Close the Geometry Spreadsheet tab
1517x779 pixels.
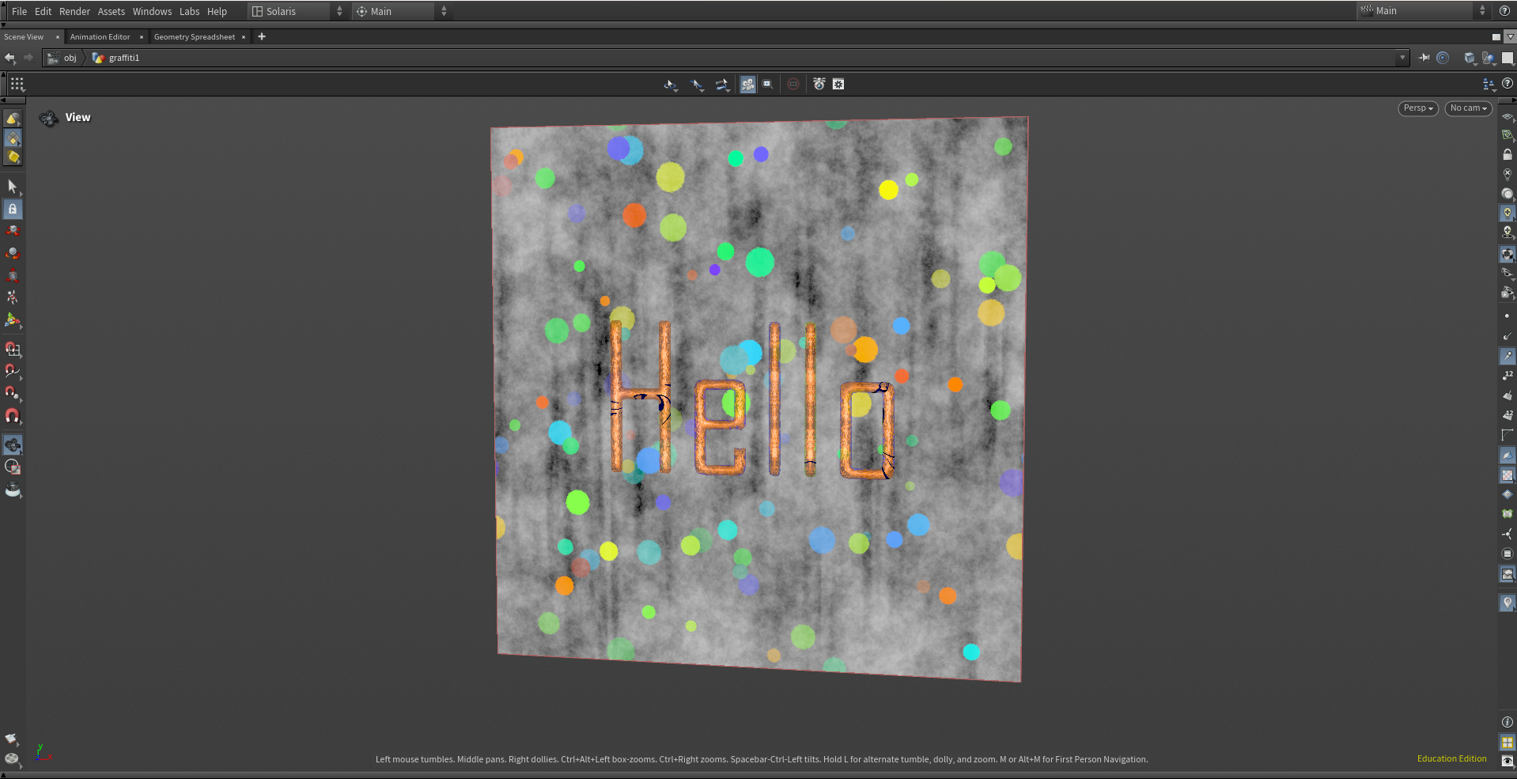click(244, 36)
